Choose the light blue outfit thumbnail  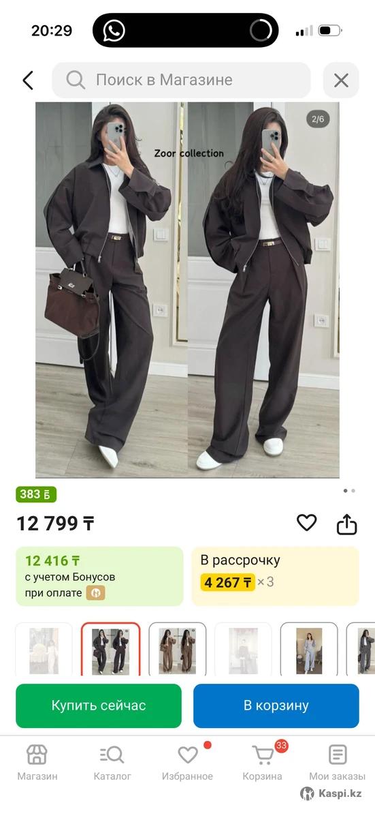pyautogui.click(x=309, y=651)
